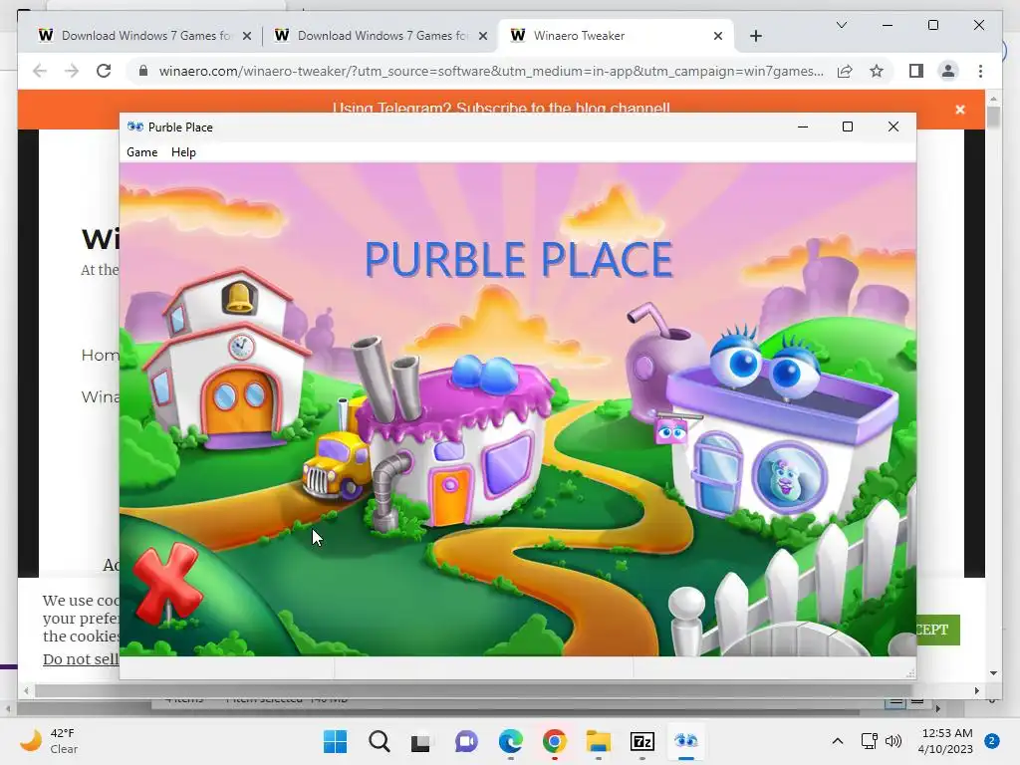The image size is (1020, 765).
Task: Click Purble Place taskbar icon
Action: pos(685,741)
